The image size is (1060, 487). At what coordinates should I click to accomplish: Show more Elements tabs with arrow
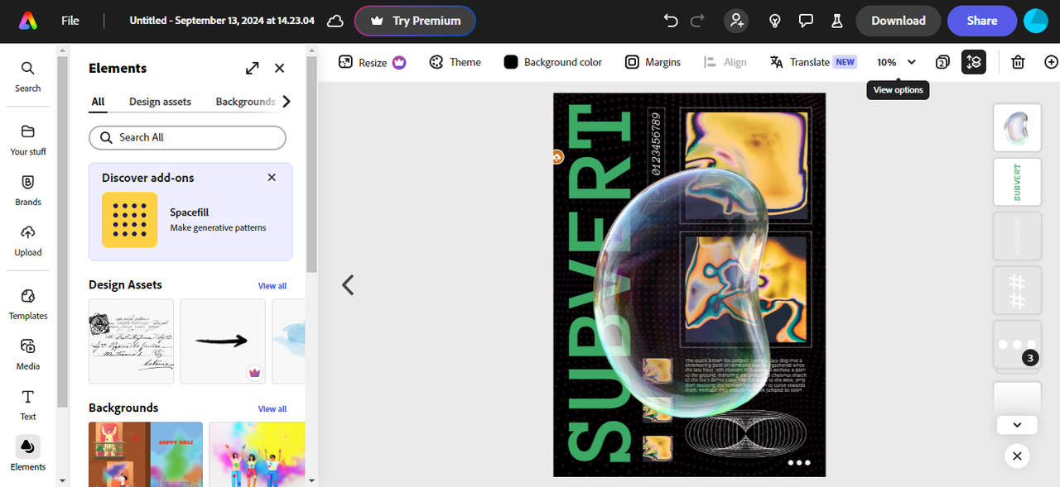coord(287,102)
